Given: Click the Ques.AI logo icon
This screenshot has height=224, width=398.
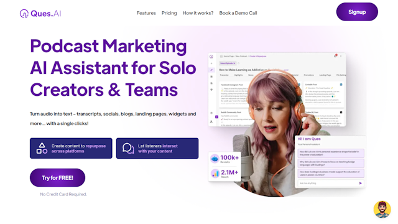Looking at the screenshot, I should point(24,14).
